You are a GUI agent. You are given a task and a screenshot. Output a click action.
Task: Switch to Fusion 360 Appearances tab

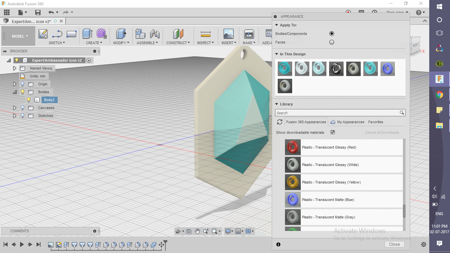click(306, 122)
